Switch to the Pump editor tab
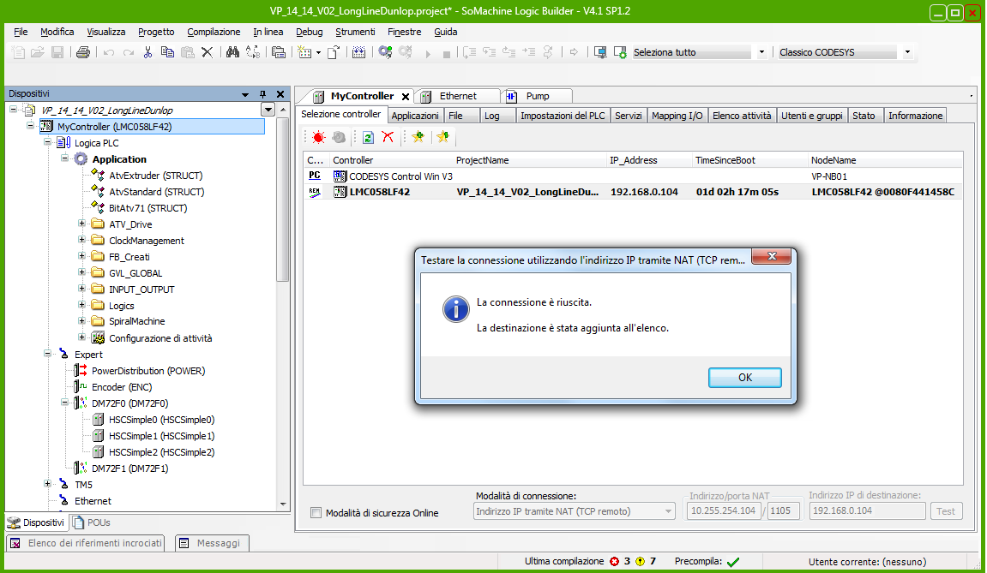 coord(537,96)
